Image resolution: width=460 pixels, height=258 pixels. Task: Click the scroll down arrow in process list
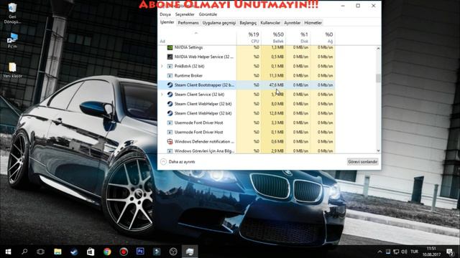click(x=378, y=150)
